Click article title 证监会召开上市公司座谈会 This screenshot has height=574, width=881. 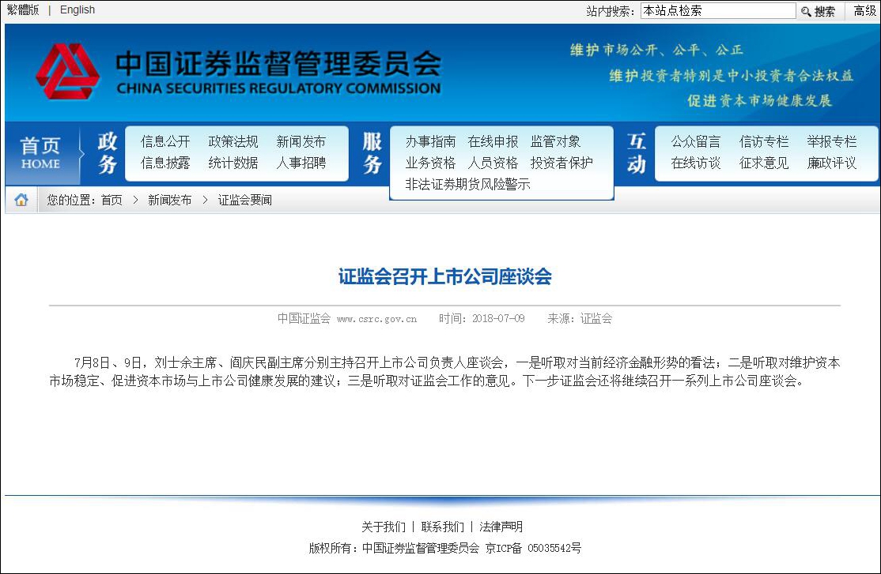coord(445,276)
